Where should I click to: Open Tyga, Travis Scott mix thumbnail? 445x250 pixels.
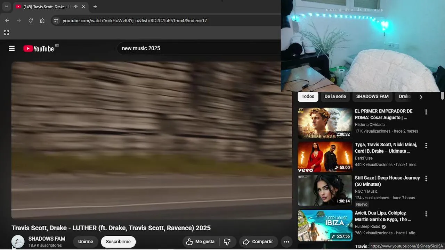325,157
